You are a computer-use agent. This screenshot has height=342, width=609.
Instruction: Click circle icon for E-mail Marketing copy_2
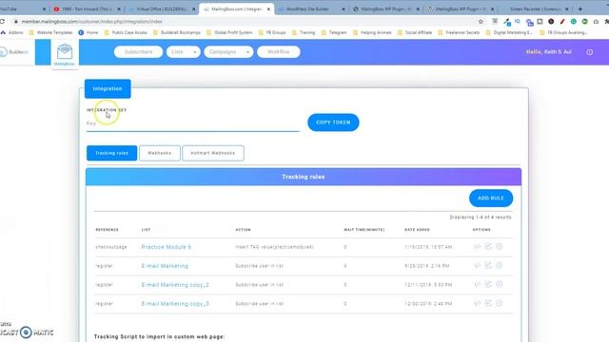[x=499, y=284]
